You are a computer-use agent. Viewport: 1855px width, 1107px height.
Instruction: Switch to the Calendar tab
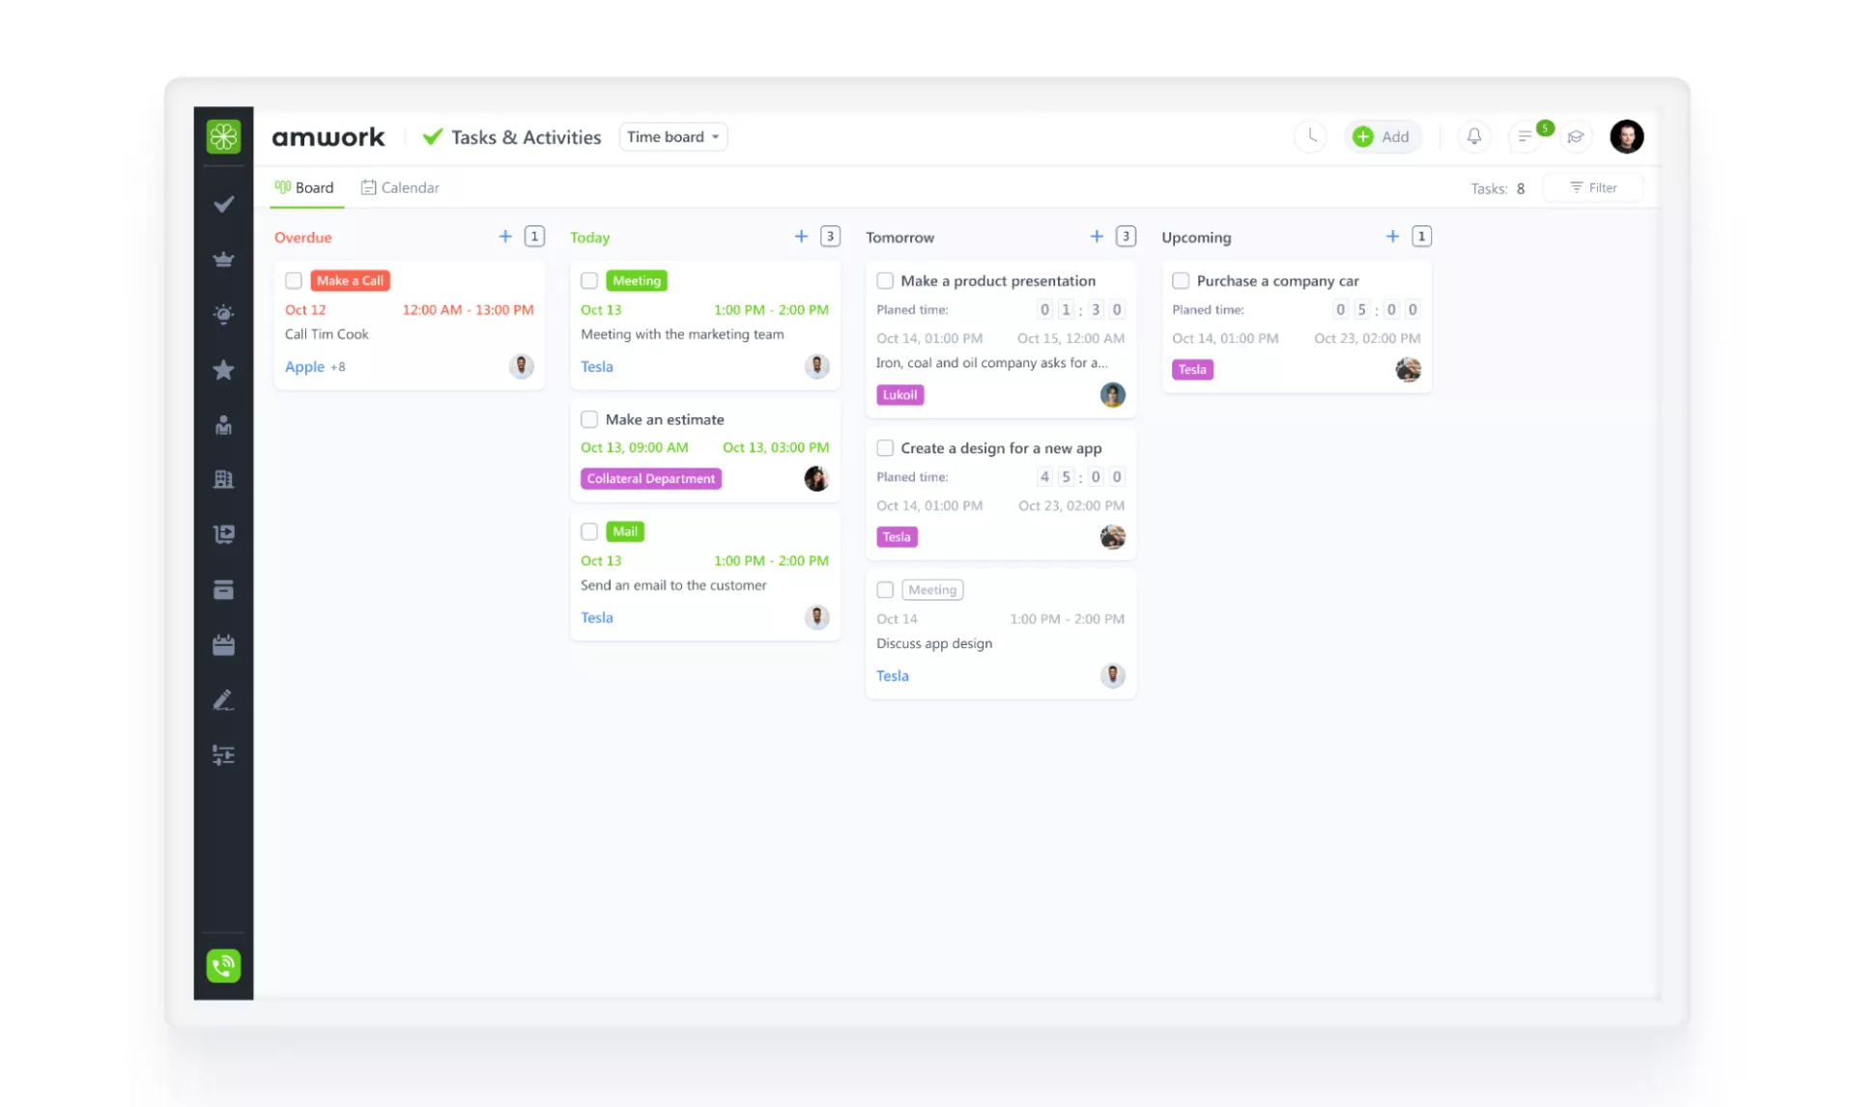(400, 187)
